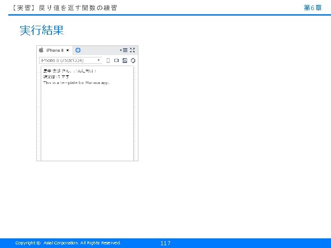Open the iPhone 8 (750x1334) device dropdown
Image resolution: width=331 pixels, height=248 pixels.
tap(70, 60)
